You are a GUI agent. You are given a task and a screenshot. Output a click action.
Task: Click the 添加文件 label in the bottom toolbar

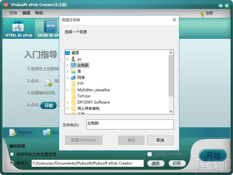pos(25,132)
